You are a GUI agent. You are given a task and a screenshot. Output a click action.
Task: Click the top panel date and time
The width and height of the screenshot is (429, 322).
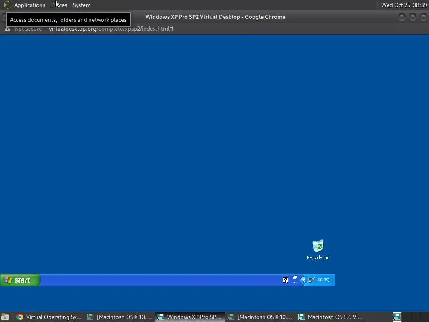tap(404, 5)
